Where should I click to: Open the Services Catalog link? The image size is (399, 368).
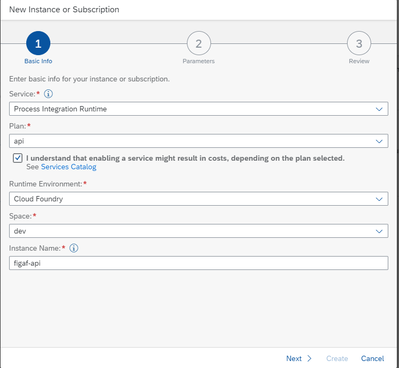[x=69, y=167]
